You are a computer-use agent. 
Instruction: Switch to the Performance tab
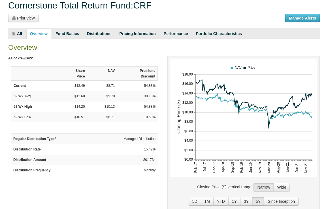[x=176, y=33]
